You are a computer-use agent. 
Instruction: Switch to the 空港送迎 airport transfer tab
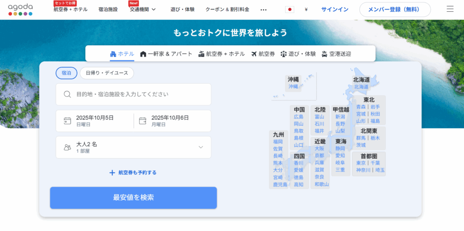[x=336, y=54]
